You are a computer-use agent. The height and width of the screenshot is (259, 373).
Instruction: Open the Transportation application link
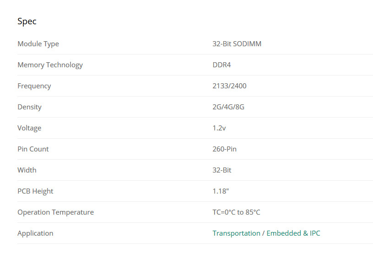(236, 233)
